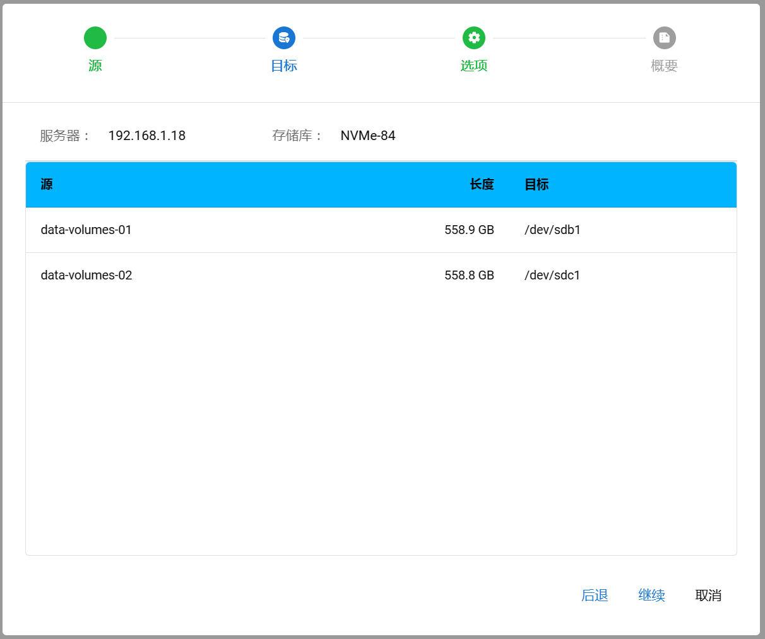Click the gray 概要 document step icon
The image size is (765, 639).
(664, 38)
